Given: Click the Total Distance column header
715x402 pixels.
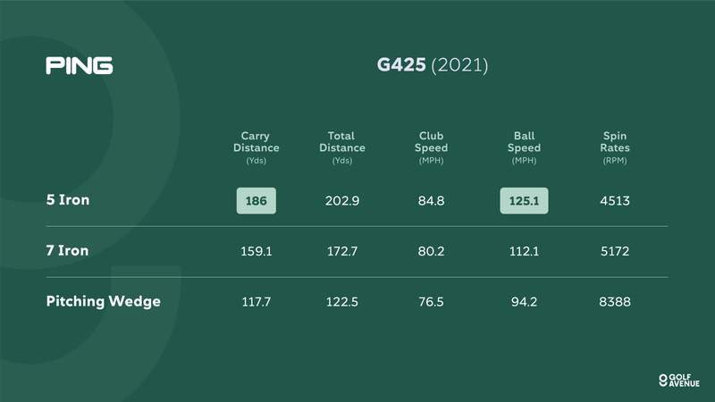Looking at the screenshot, I should coord(342,147).
